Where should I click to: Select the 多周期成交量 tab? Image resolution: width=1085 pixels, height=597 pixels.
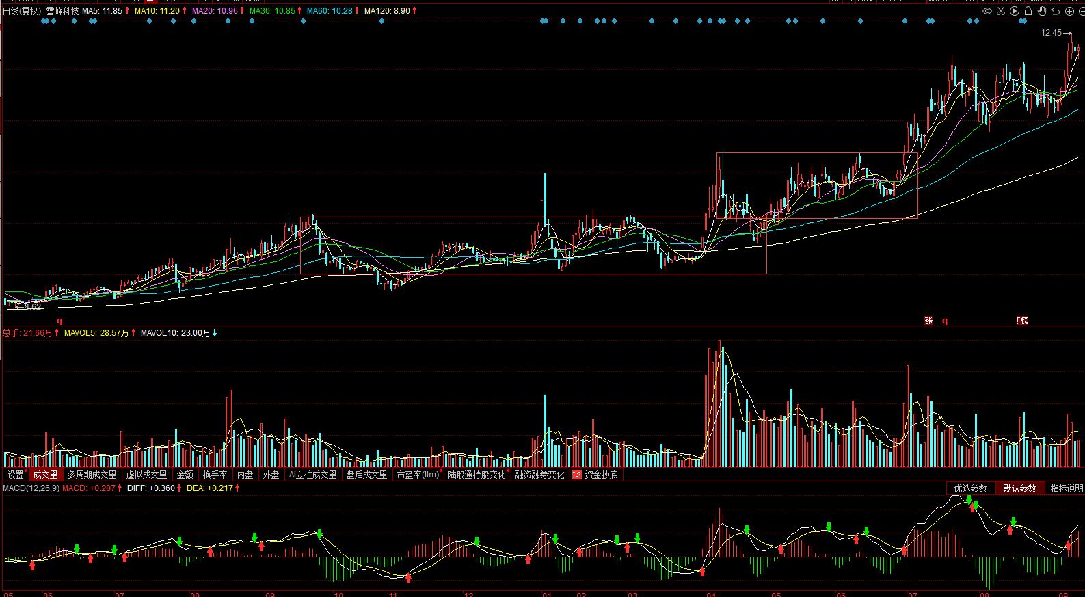[92, 475]
